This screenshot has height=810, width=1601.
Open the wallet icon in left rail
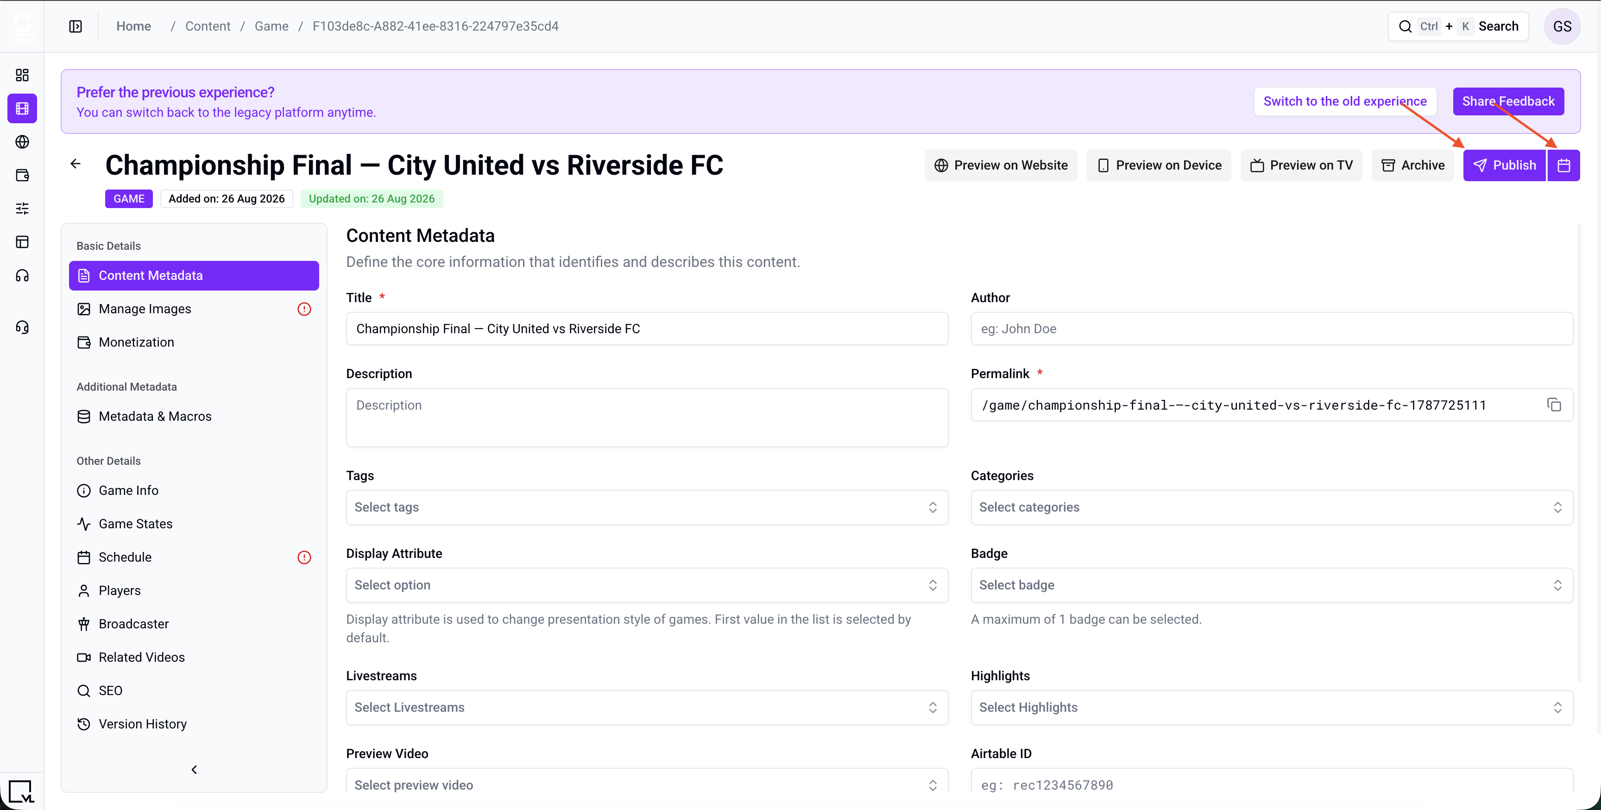click(22, 175)
